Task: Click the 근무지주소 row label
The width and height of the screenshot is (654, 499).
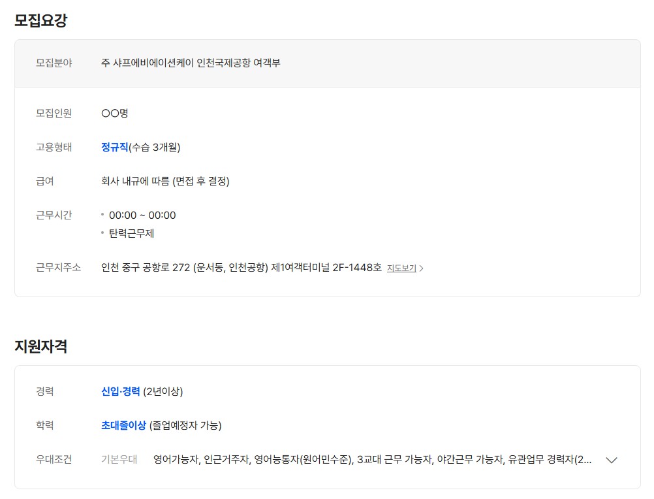Action: click(x=58, y=267)
